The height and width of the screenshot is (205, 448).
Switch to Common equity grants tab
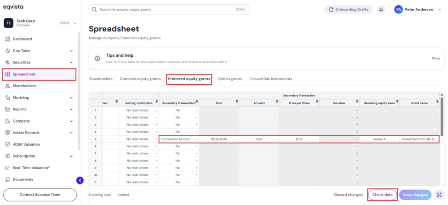140,79
